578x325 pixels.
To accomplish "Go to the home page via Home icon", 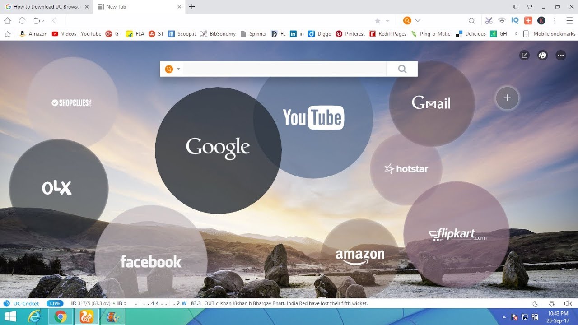I will 7,20.
